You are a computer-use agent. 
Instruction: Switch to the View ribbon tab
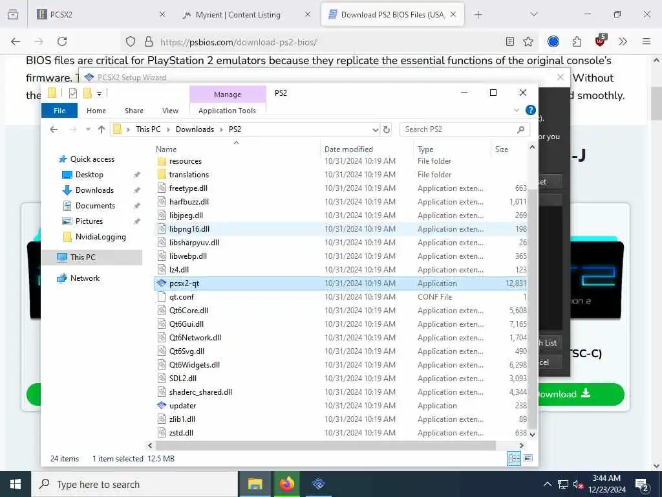pos(170,110)
